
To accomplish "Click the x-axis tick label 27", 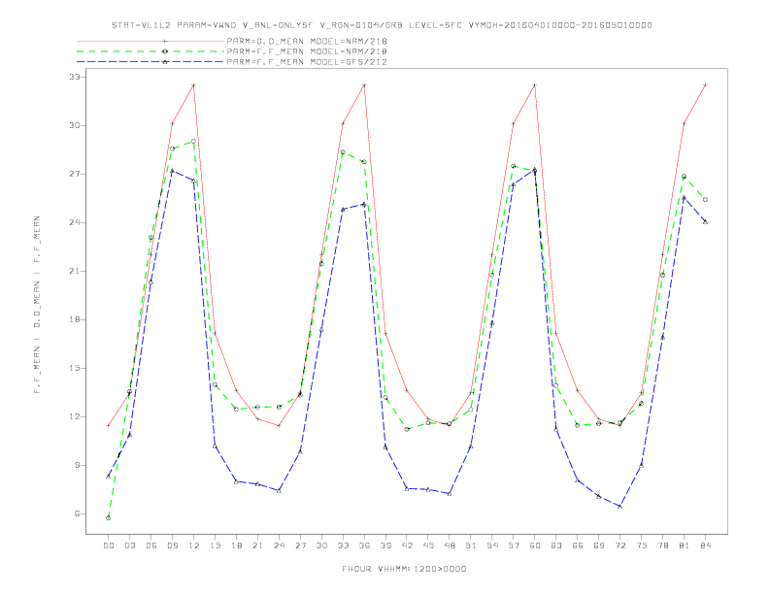I will click(x=300, y=545).
